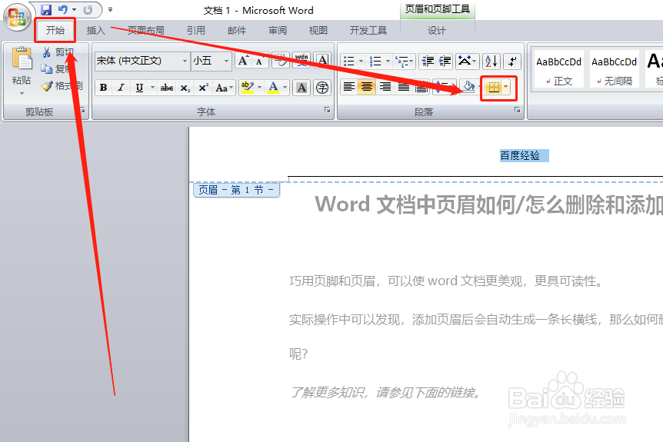663x442 pixels.
Task: Shrink font size with small A
Action: (259, 61)
